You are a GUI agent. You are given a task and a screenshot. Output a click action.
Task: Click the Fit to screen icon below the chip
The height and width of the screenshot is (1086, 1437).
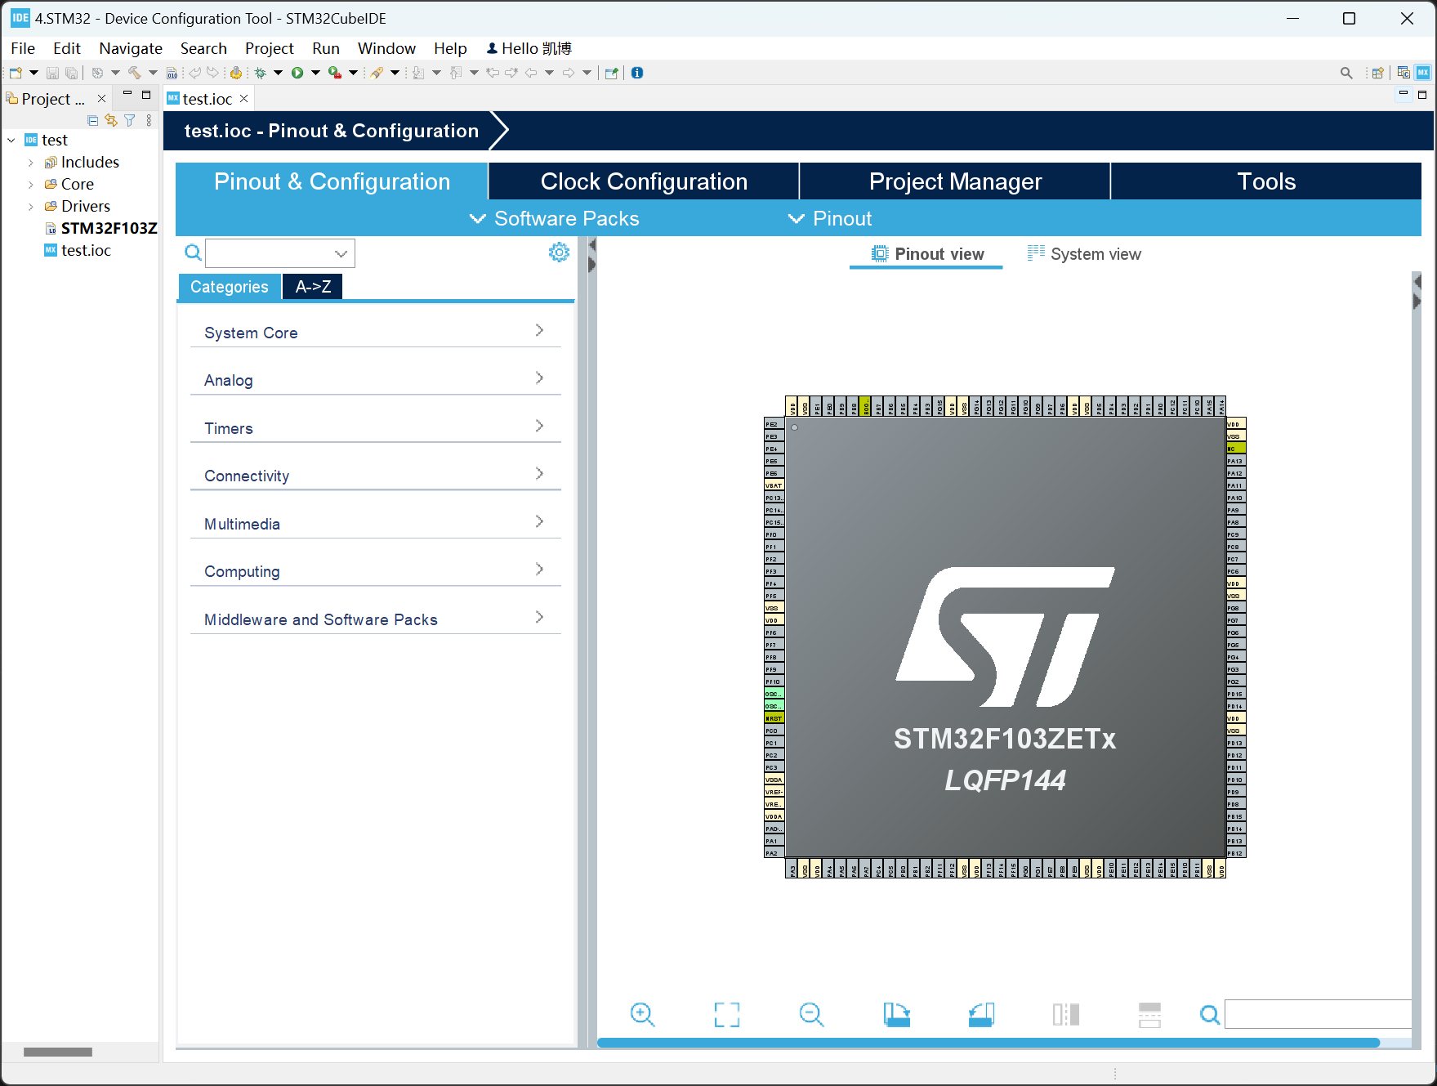click(x=727, y=1015)
